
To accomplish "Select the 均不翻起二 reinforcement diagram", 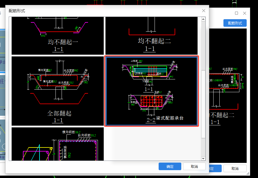I will coord(151,35).
